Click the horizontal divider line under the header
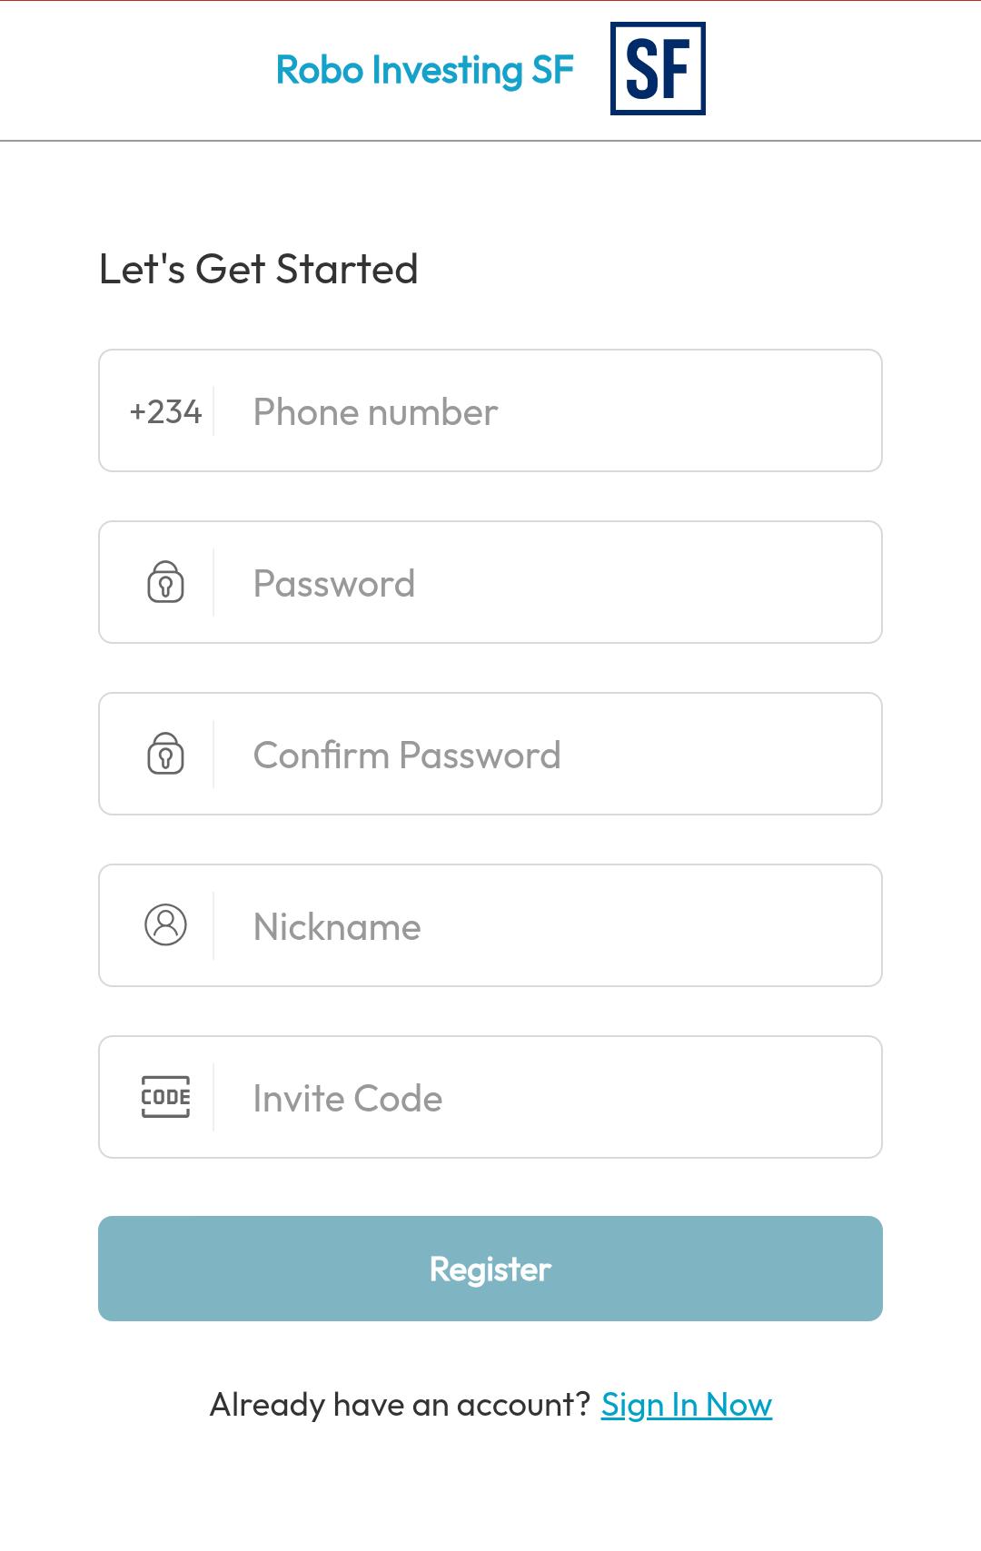 pyautogui.click(x=490, y=141)
